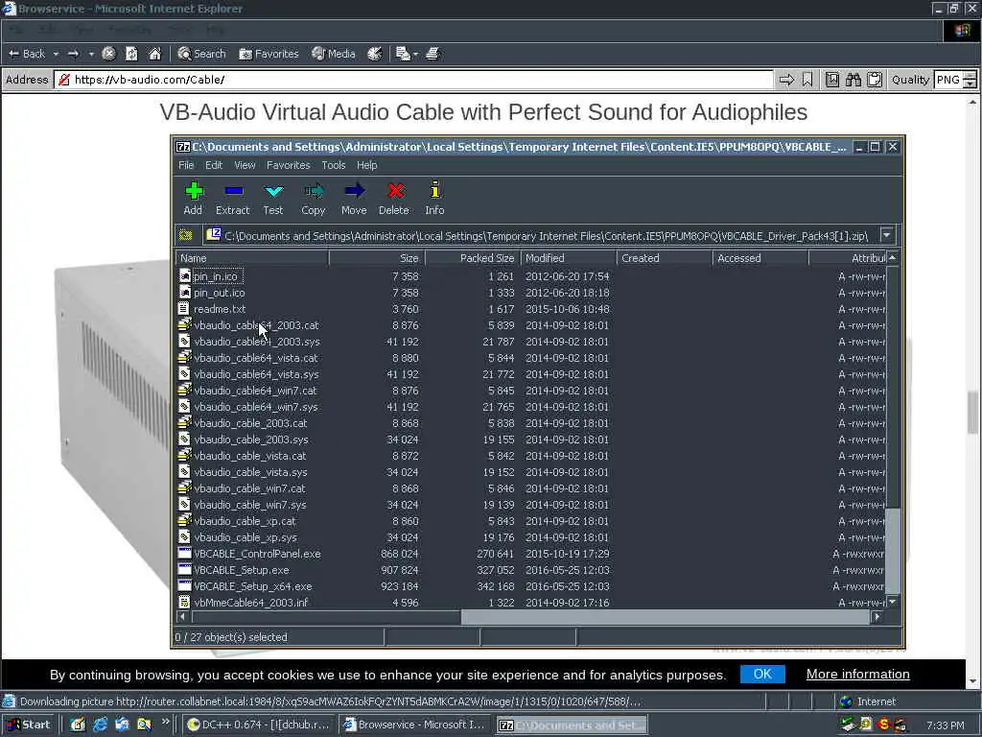The image size is (982, 737).
Task: Sort files by the Name column
Action: 252,258
